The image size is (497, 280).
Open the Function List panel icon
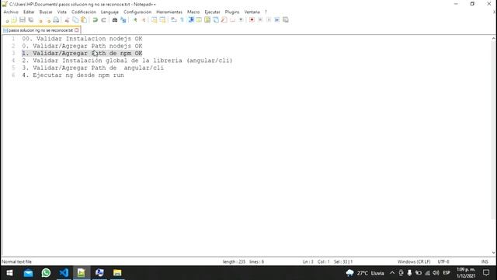(224, 20)
